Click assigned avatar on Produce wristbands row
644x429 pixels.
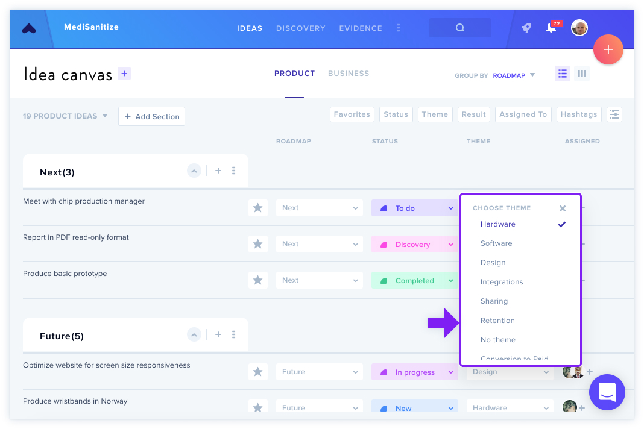click(x=569, y=407)
